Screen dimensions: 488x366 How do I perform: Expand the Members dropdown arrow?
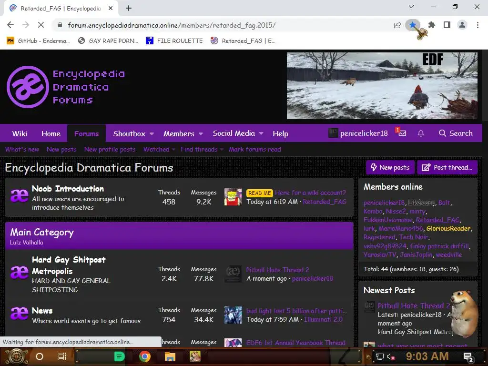(201, 133)
